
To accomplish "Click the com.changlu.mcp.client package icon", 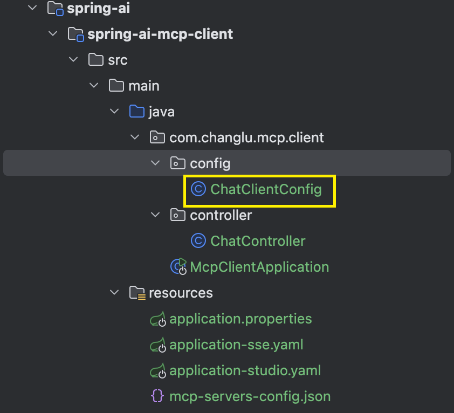I will [157, 137].
